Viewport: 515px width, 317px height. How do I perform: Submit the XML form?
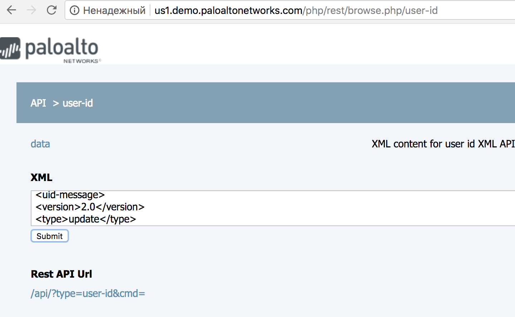click(50, 236)
